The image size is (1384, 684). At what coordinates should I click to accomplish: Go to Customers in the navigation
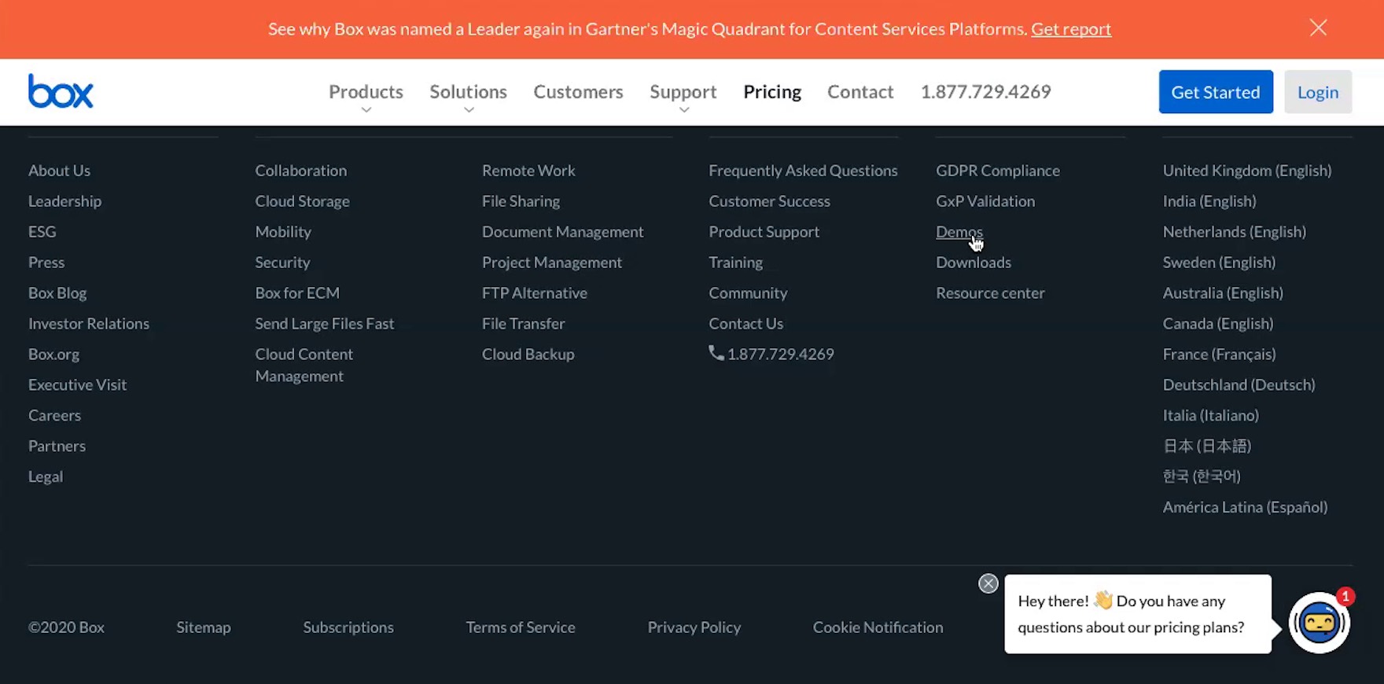pos(578,92)
